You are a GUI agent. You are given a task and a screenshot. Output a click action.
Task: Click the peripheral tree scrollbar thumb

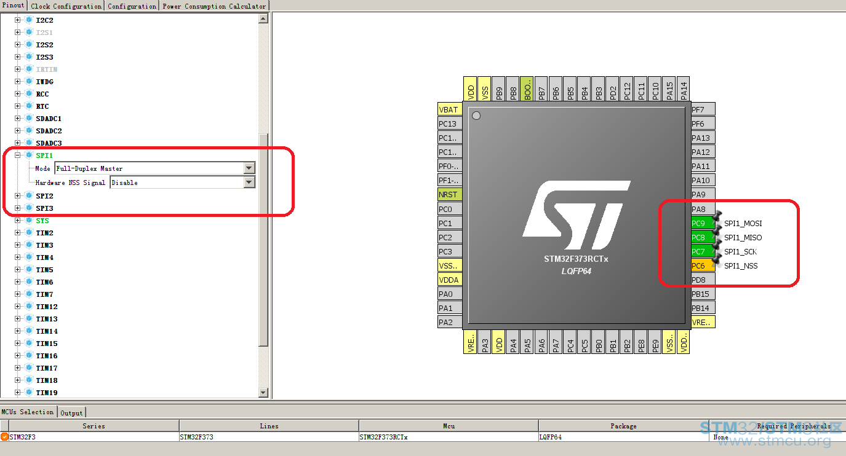pyautogui.click(x=263, y=240)
